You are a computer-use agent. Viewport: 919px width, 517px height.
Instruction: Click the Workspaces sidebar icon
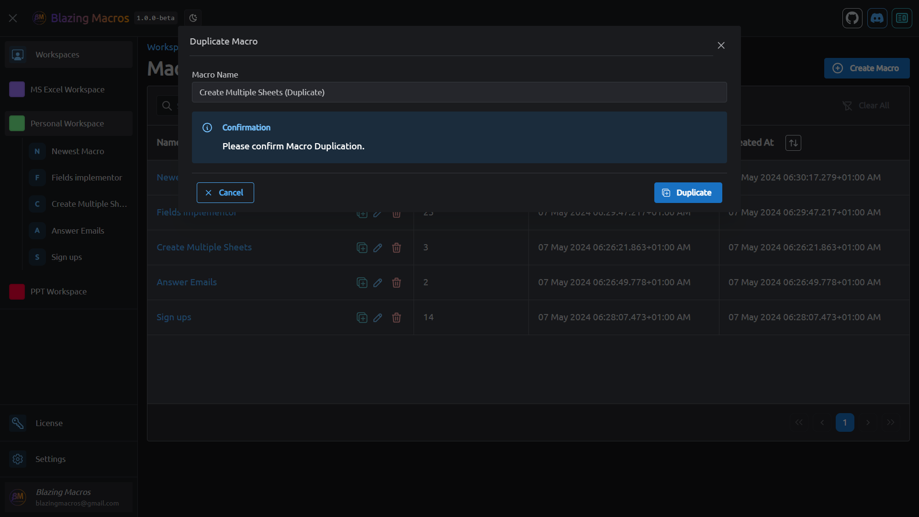pyautogui.click(x=18, y=55)
